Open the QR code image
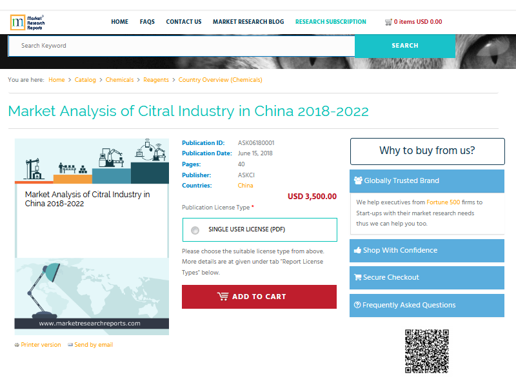516x379 pixels. point(427,351)
